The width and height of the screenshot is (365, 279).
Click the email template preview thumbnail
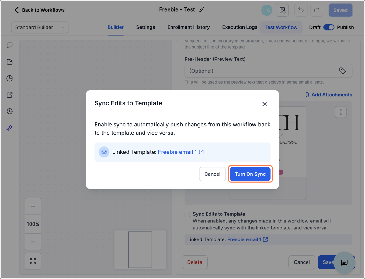pos(268,153)
